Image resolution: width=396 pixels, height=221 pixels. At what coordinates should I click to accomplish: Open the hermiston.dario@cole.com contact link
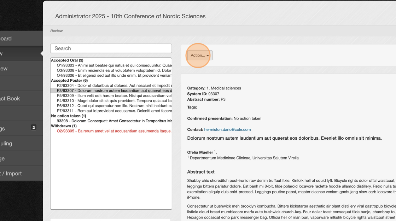[227, 129]
